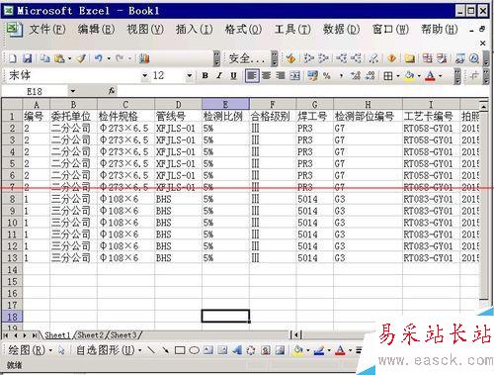Select the Arrow drawing tool
Image resolution: width=494 pixels, height=375 pixels.
click(165, 350)
